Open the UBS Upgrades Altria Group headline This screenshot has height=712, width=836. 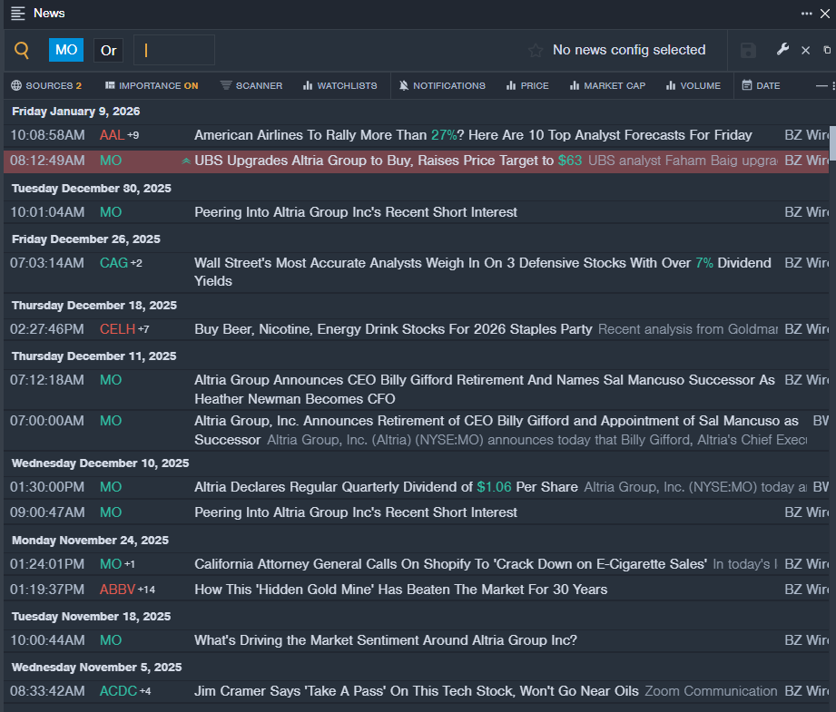tap(374, 161)
